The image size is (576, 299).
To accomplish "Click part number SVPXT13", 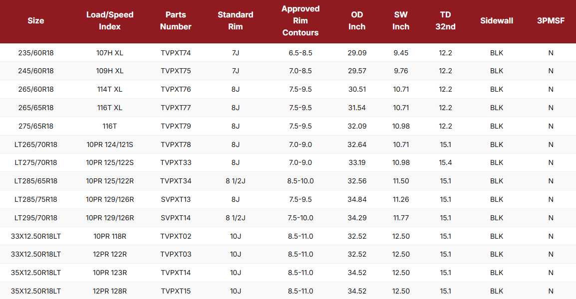I will pos(176,199).
